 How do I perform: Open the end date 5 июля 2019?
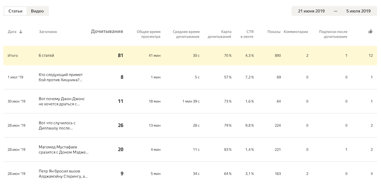pos(358,11)
